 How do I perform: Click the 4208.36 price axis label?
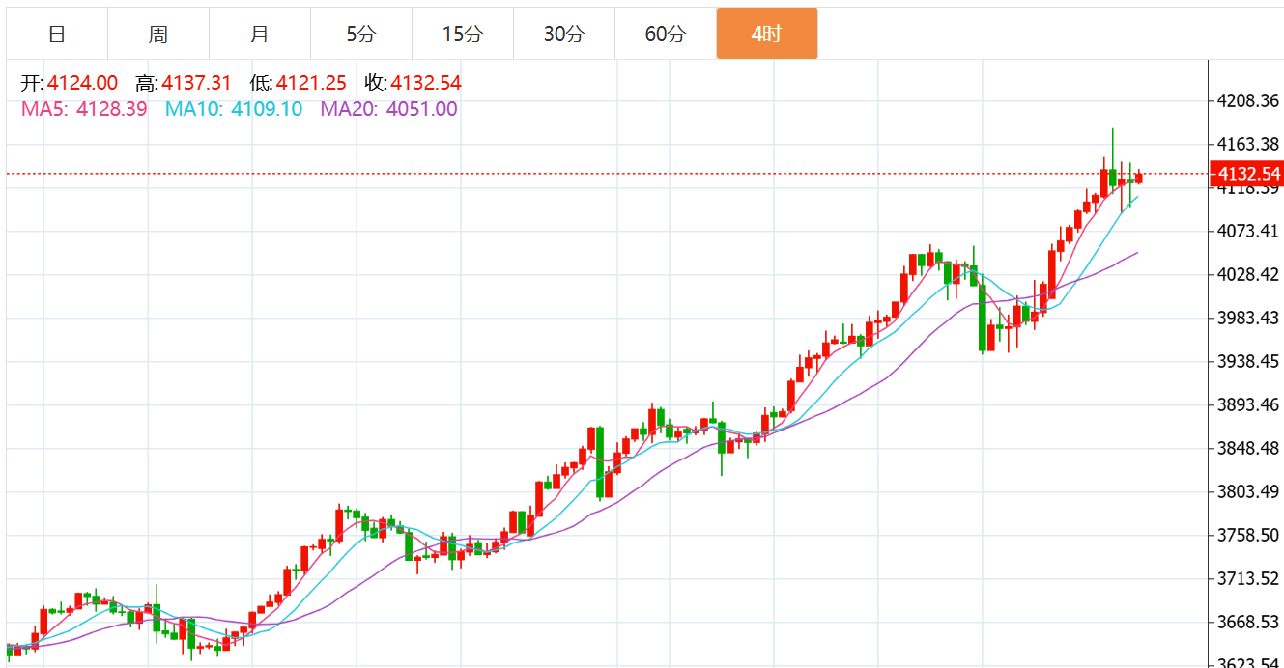1245,100
